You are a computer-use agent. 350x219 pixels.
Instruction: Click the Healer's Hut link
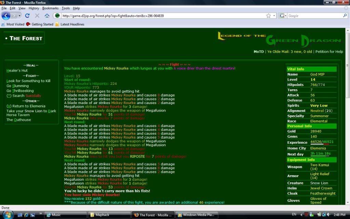pos(17,70)
